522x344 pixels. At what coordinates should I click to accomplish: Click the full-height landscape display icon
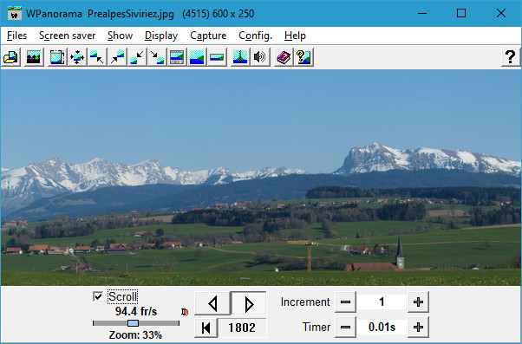click(x=197, y=57)
